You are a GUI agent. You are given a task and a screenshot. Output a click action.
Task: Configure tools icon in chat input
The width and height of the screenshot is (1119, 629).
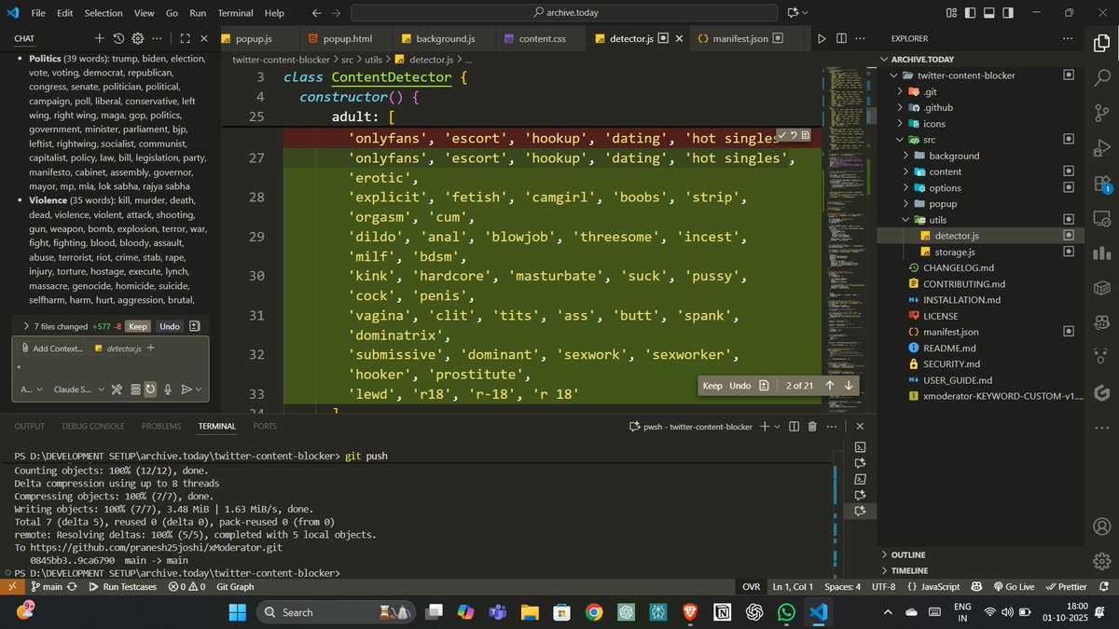click(x=117, y=390)
